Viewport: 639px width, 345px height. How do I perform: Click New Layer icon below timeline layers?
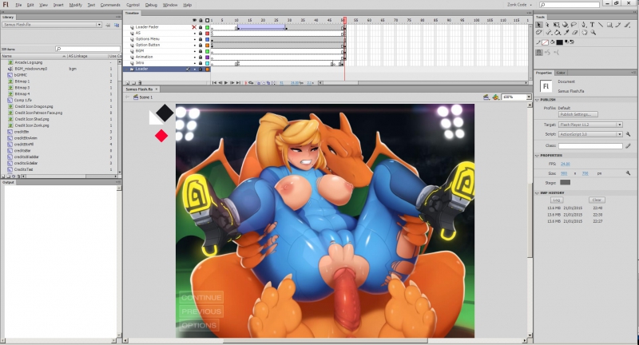128,83
